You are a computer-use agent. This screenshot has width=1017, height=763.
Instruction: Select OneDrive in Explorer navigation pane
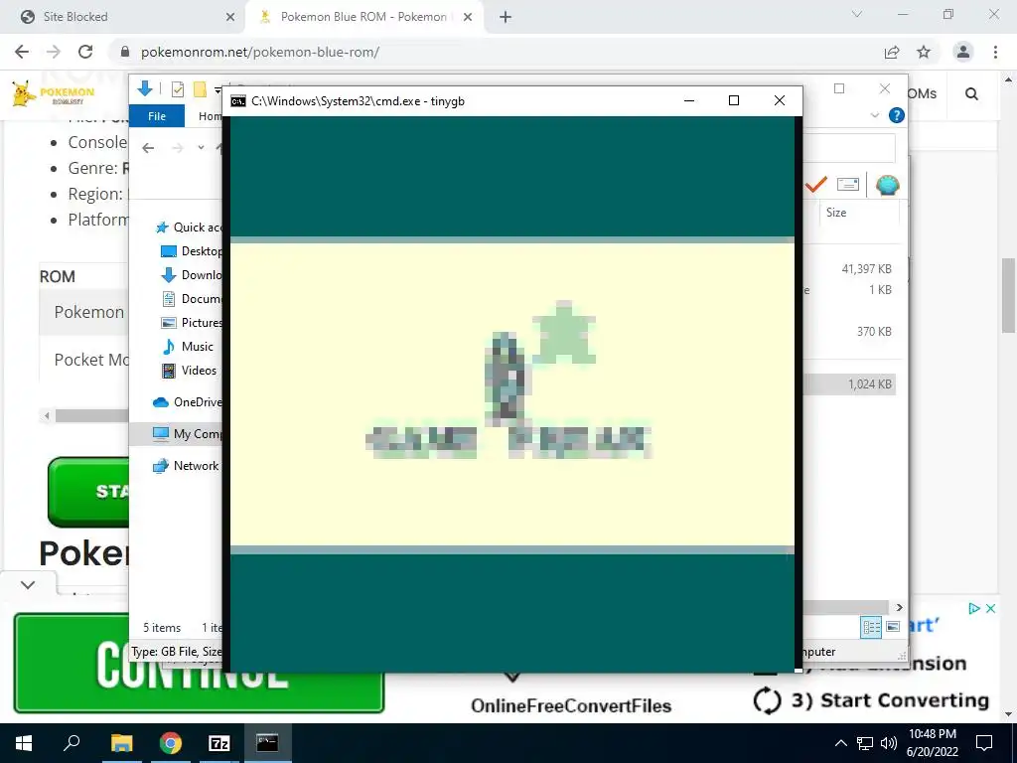tap(188, 402)
